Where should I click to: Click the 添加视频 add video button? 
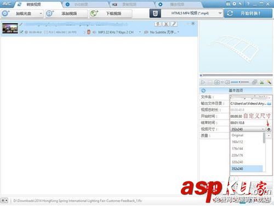[66, 13]
